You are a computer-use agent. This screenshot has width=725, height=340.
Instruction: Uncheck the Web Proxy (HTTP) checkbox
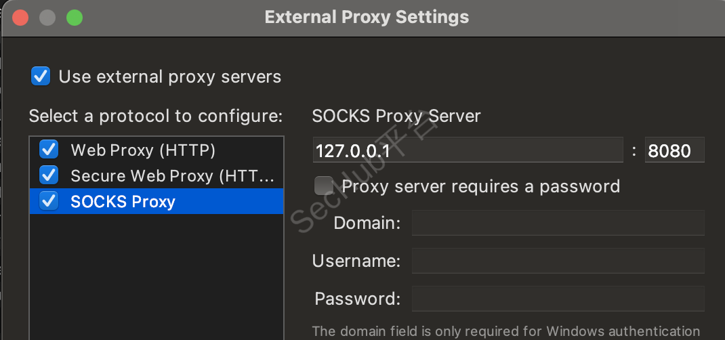[49, 149]
